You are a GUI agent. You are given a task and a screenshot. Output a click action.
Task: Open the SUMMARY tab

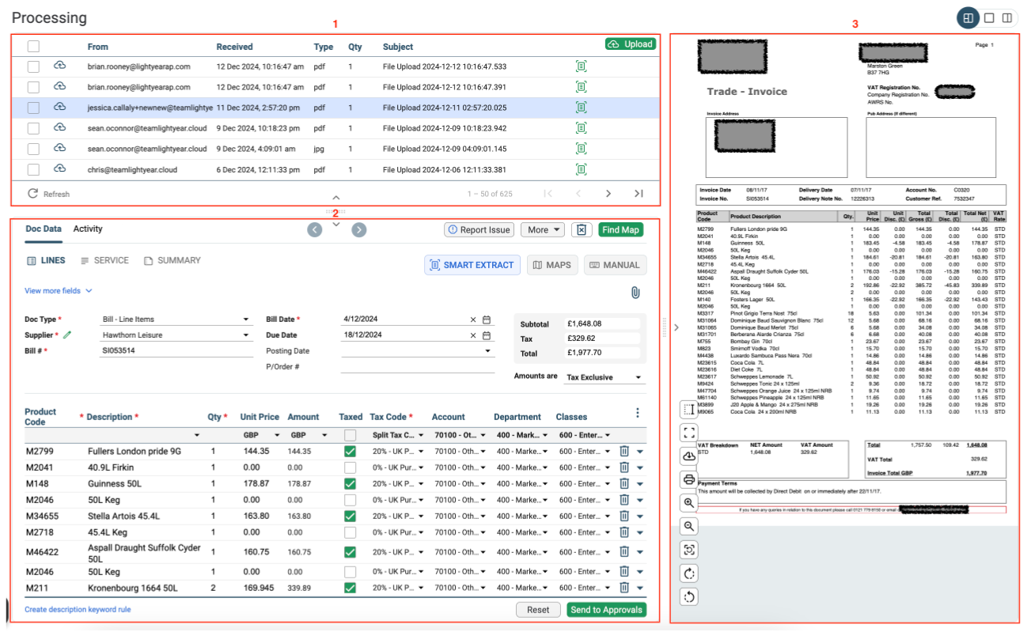pyautogui.click(x=172, y=260)
